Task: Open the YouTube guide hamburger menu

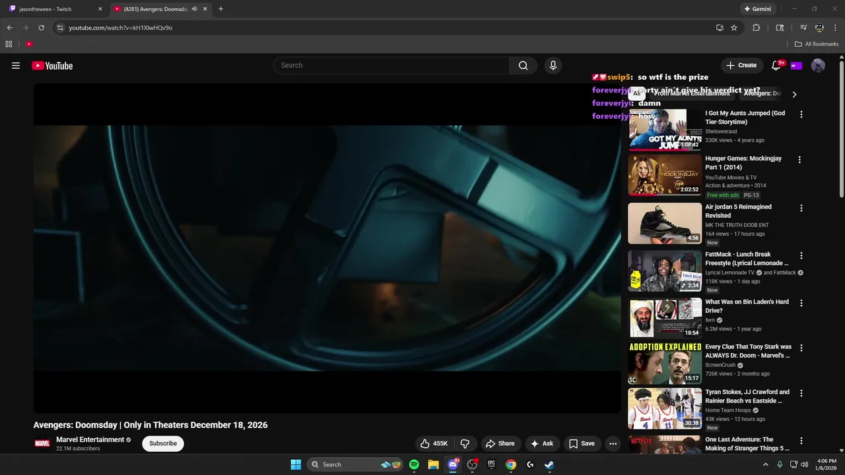Action: (x=16, y=65)
